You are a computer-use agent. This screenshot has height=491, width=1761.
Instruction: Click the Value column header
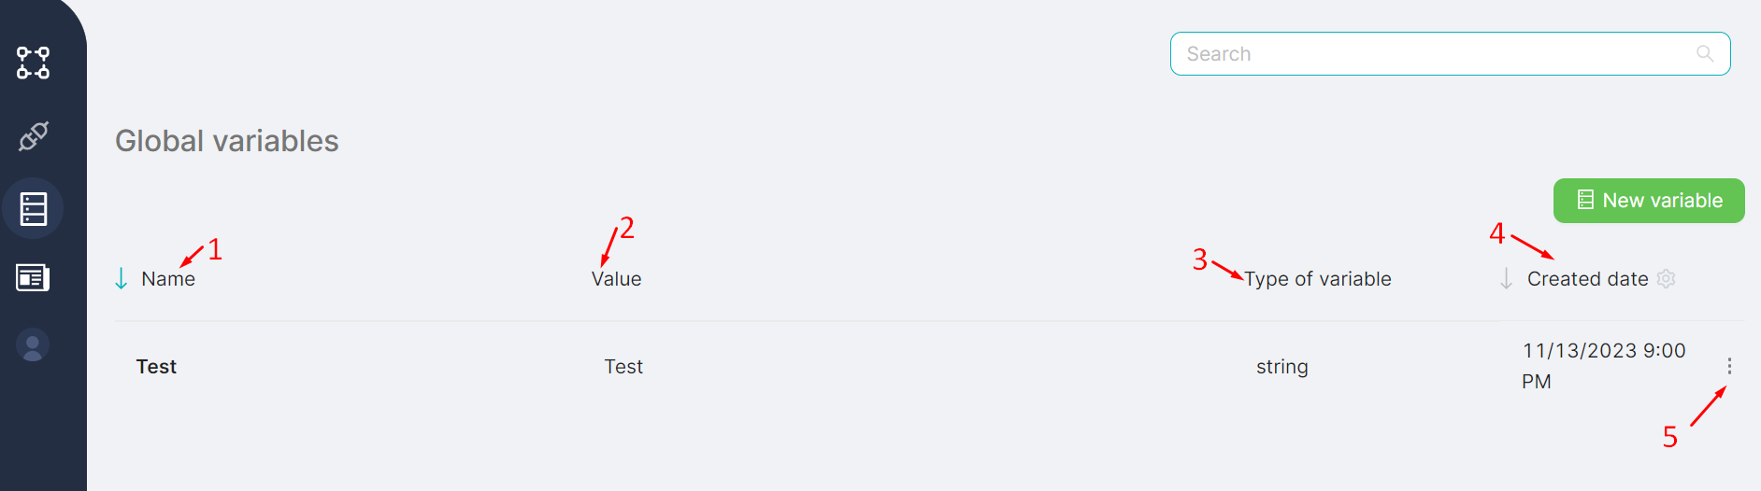coord(616,279)
